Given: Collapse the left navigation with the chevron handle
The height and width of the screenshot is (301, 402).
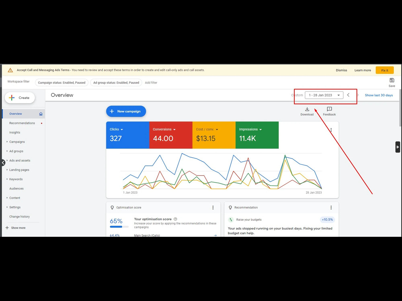Looking at the screenshot, I should 3,163.
